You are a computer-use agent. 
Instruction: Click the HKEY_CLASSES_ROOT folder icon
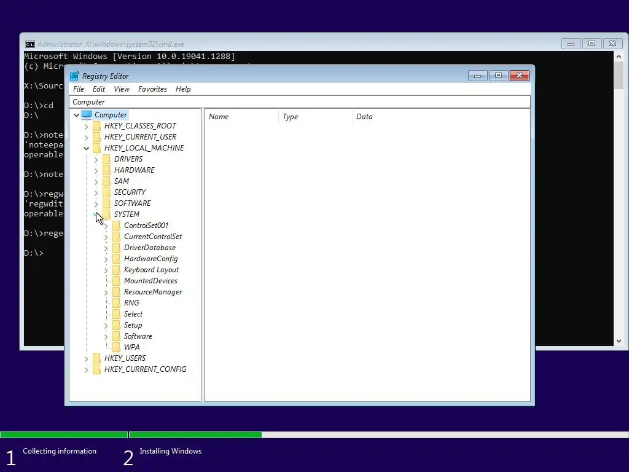coord(96,126)
